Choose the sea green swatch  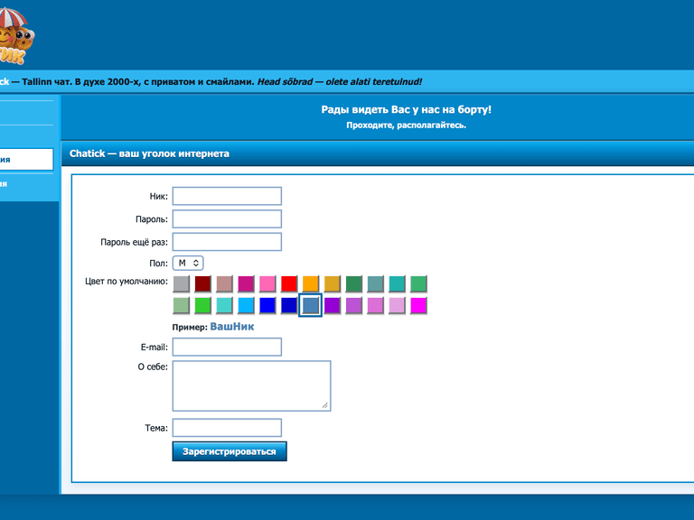point(353,283)
